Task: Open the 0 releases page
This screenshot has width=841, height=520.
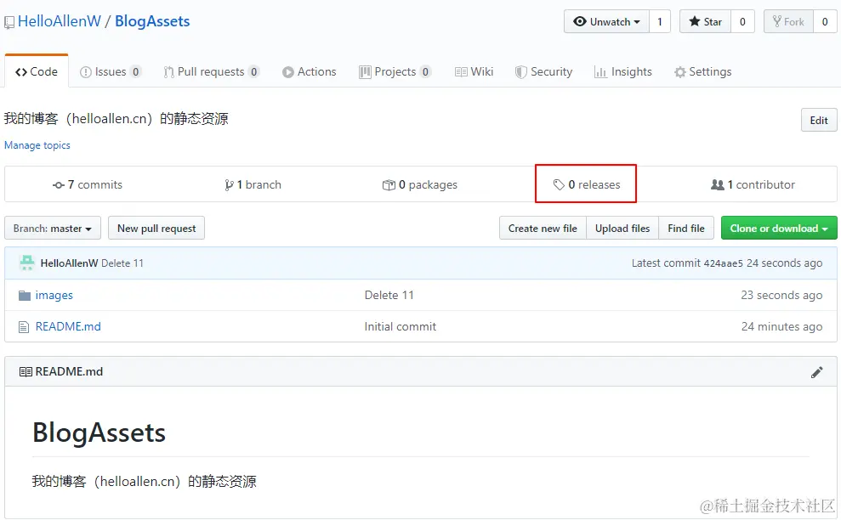Action: [x=587, y=184]
